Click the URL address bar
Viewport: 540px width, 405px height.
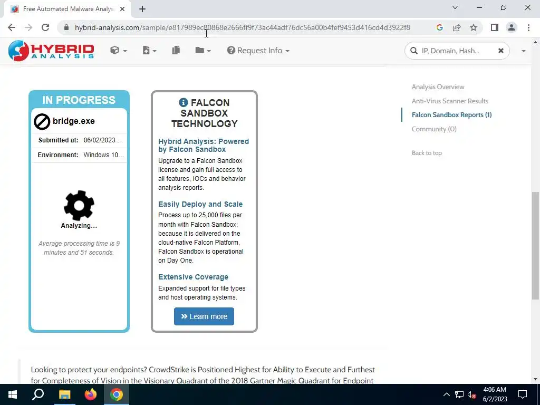click(243, 27)
